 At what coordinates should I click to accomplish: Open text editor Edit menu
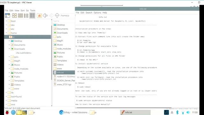point(82,13)
